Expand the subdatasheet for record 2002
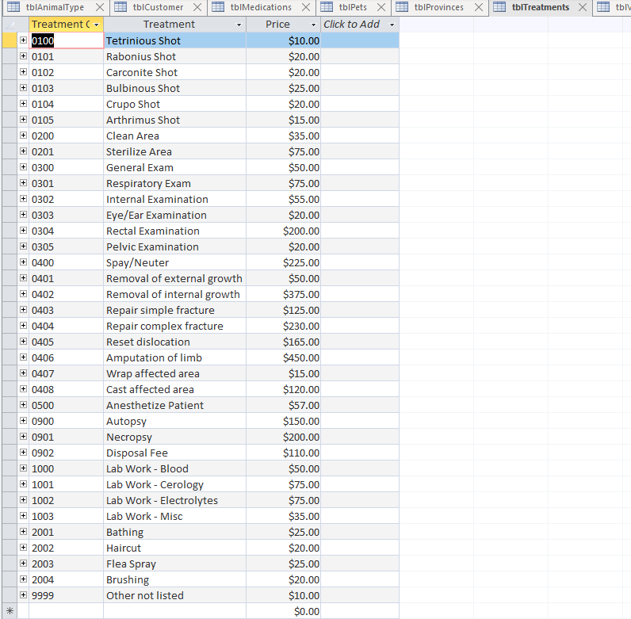The width and height of the screenshot is (631, 619). tap(23, 548)
